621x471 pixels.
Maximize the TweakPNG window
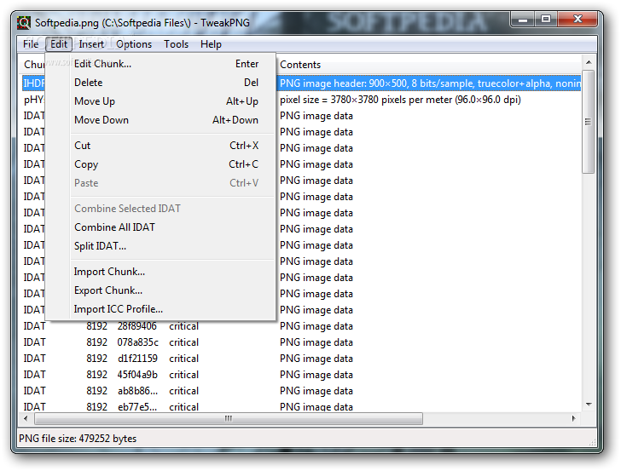[x=546, y=20]
